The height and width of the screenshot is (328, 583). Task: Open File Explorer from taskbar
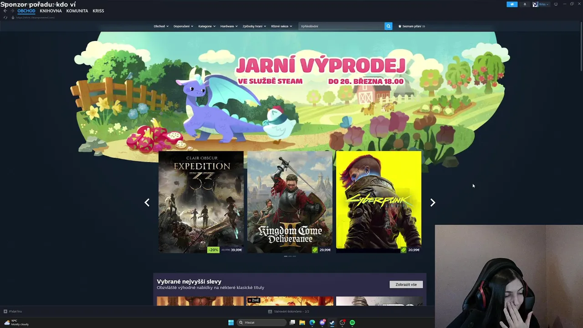tap(302, 323)
